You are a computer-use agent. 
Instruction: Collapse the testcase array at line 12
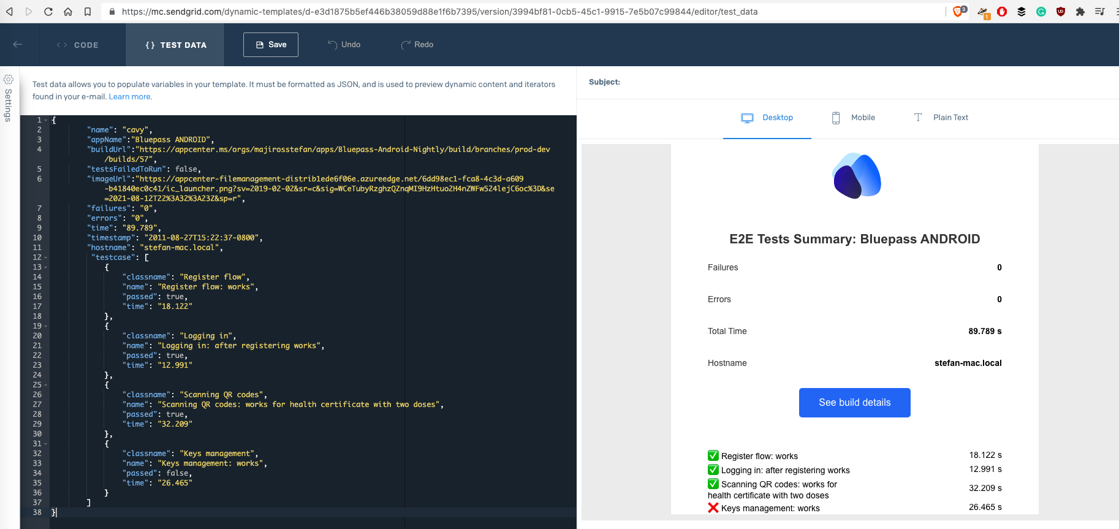(x=46, y=257)
